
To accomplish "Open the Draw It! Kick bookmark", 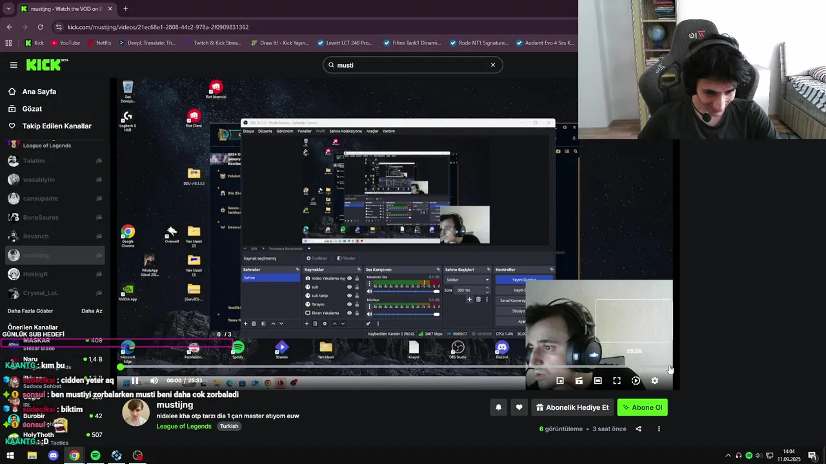I will [279, 43].
